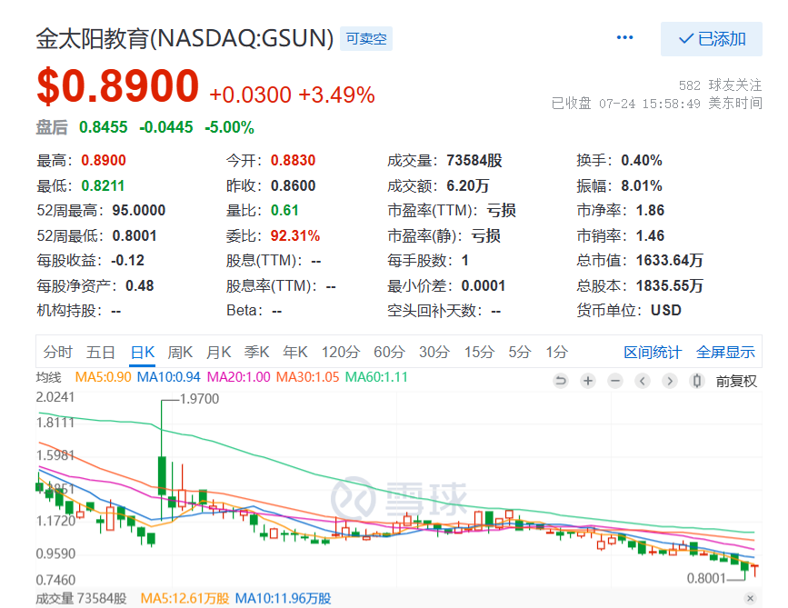
Task: Click the 最小价差 value 0.0001
Action: pyautogui.click(x=483, y=285)
